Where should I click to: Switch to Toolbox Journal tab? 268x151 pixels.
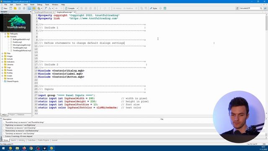[x=54, y=140]
